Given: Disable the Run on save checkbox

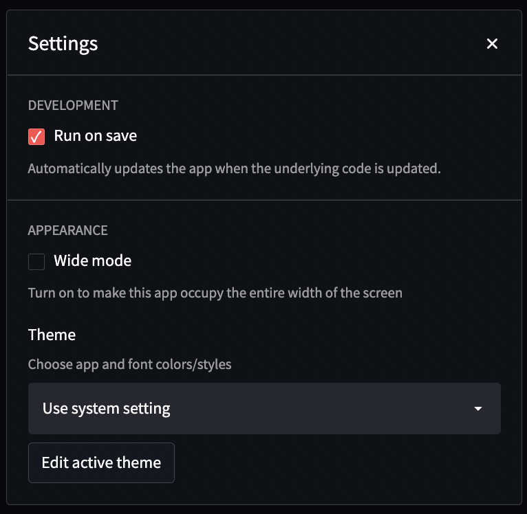Looking at the screenshot, I should pos(36,136).
